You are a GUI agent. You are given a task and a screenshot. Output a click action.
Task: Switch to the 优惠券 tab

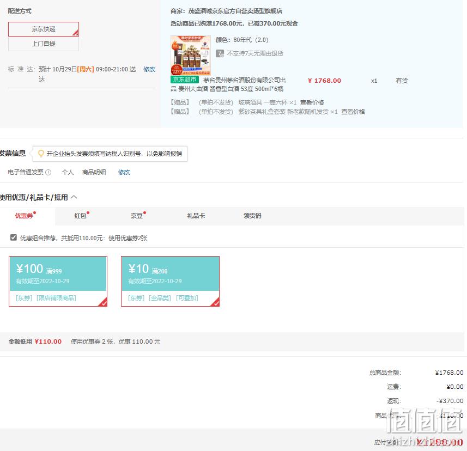pos(24,216)
